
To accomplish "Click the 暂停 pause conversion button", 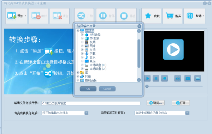I will click(x=106, y=16).
